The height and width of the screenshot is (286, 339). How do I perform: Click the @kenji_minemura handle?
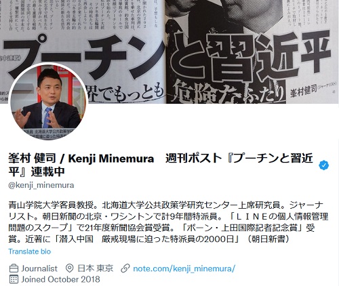(x=41, y=185)
